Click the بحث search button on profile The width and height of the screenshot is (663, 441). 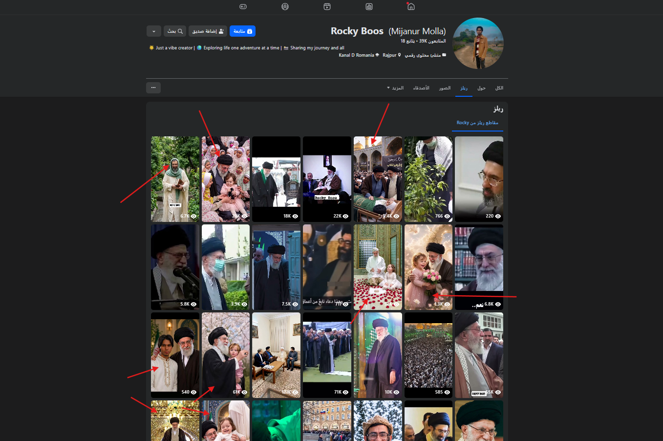tap(175, 31)
